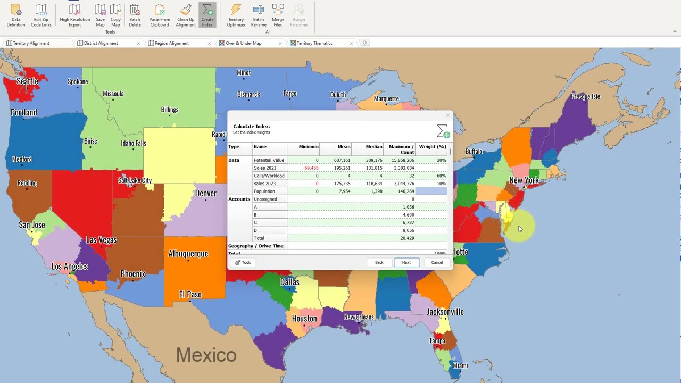Viewport: 681px width, 383px height.
Task: Click the Geography / Drive-Time row label
Action: (256, 246)
